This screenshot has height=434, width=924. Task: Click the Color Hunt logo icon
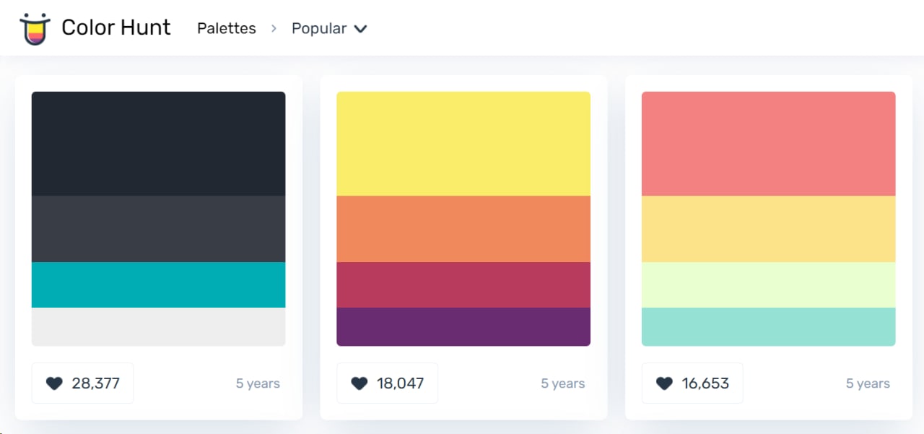(x=34, y=28)
